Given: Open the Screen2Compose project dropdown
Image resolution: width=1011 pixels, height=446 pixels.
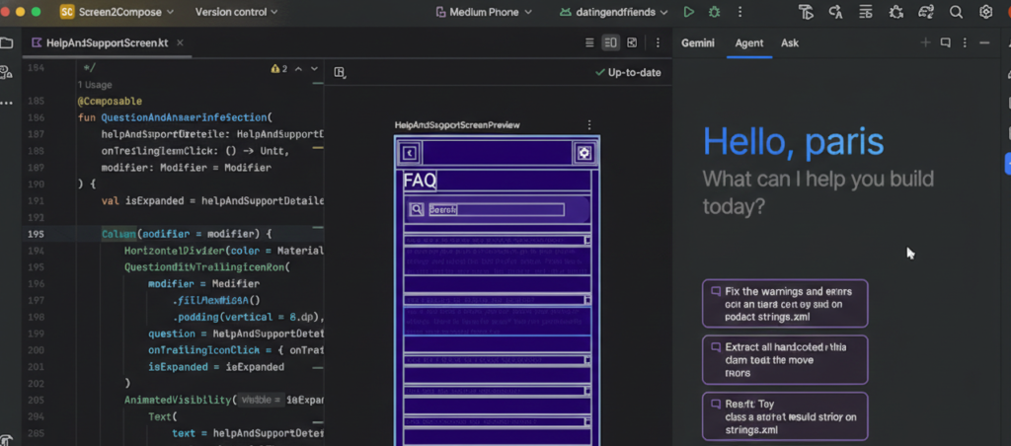Looking at the screenshot, I should [x=117, y=12].
